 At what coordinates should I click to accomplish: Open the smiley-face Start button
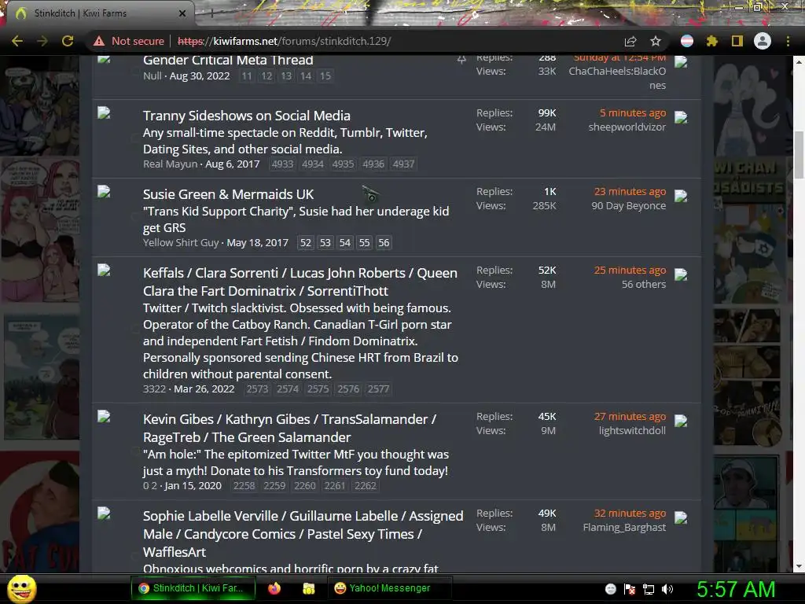(21, 588)
